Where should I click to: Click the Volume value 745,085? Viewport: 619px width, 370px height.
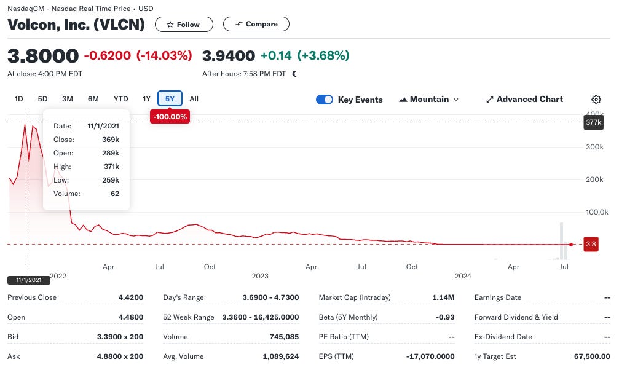[x=284, y=337]
